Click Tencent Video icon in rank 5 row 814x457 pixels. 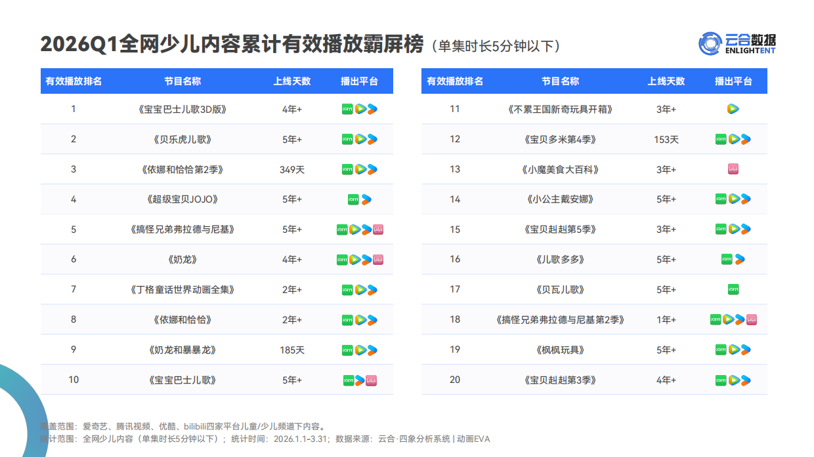click(354, 229)
